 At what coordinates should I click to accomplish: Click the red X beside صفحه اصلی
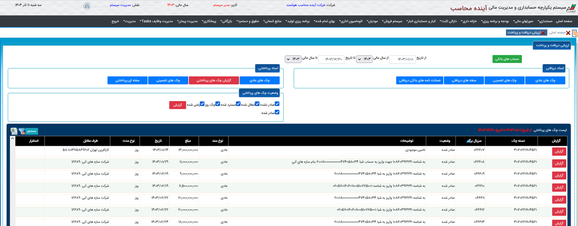(568, 33)
